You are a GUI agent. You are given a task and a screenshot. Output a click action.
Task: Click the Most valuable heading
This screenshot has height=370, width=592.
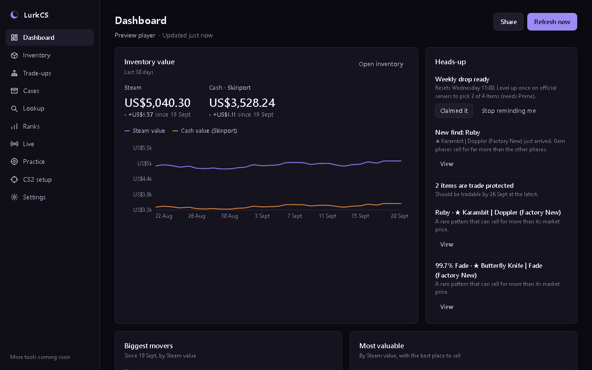[x=382, y=346]
